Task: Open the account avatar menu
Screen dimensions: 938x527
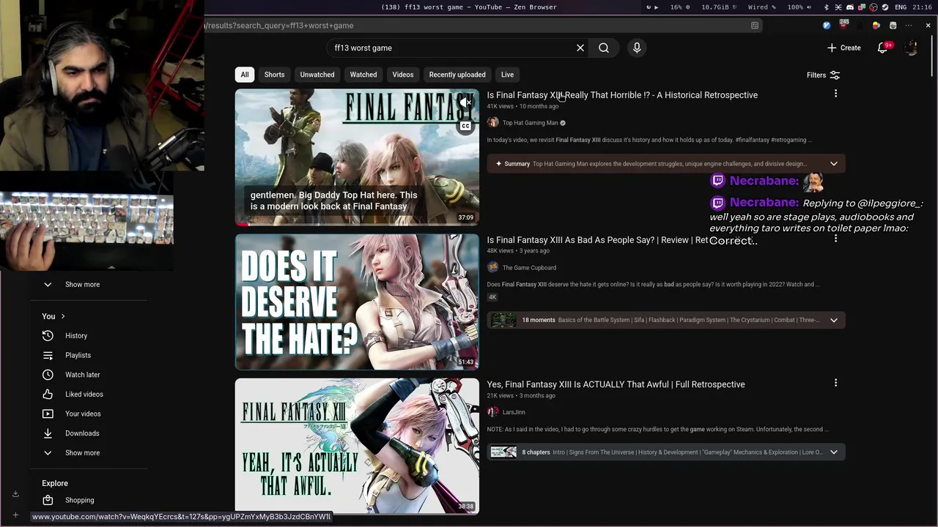Action: [x=911, y=48]
